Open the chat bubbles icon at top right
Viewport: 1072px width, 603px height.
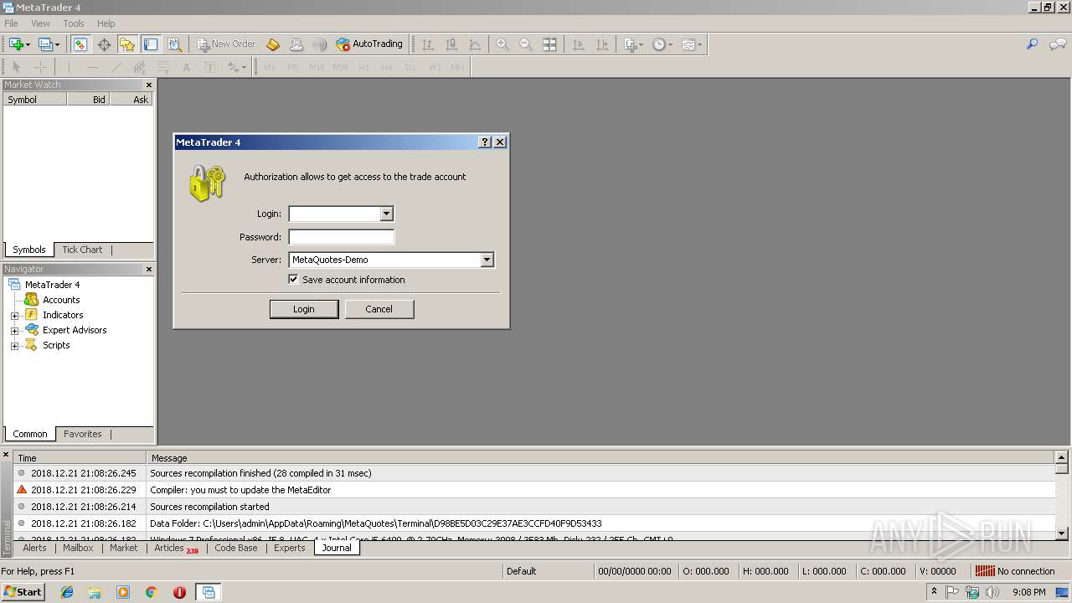[x=1058, y=44]
